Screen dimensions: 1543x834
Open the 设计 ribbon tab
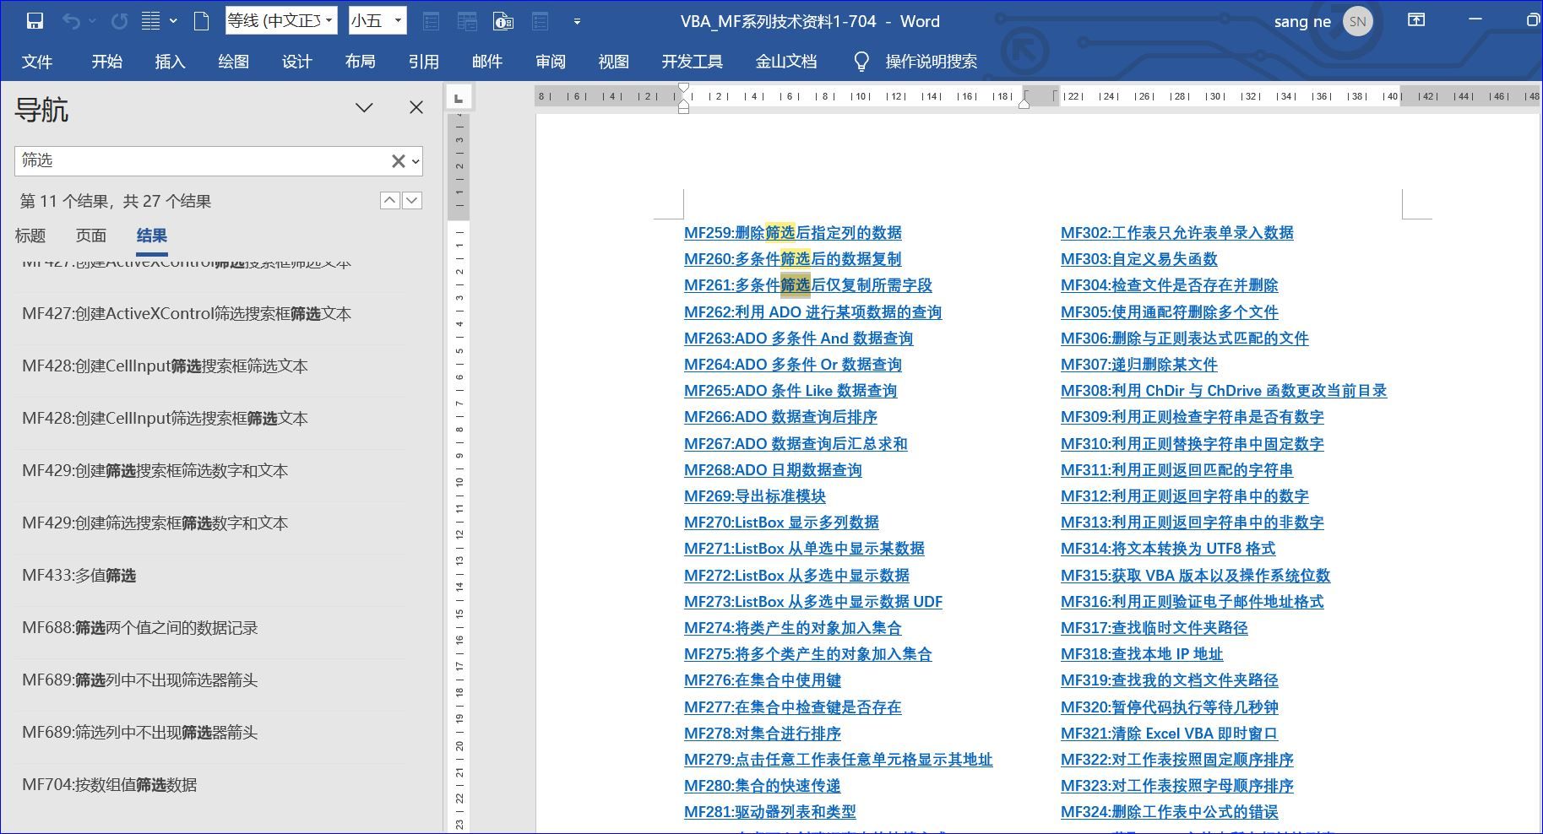click(296, 62)
